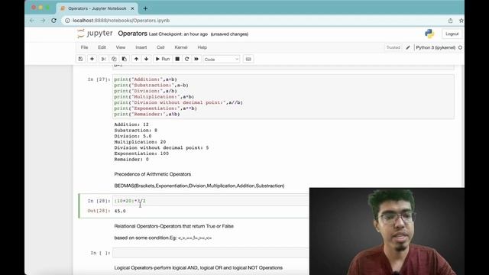Reload the page
The image size is (489, 275).
[53, 21]
